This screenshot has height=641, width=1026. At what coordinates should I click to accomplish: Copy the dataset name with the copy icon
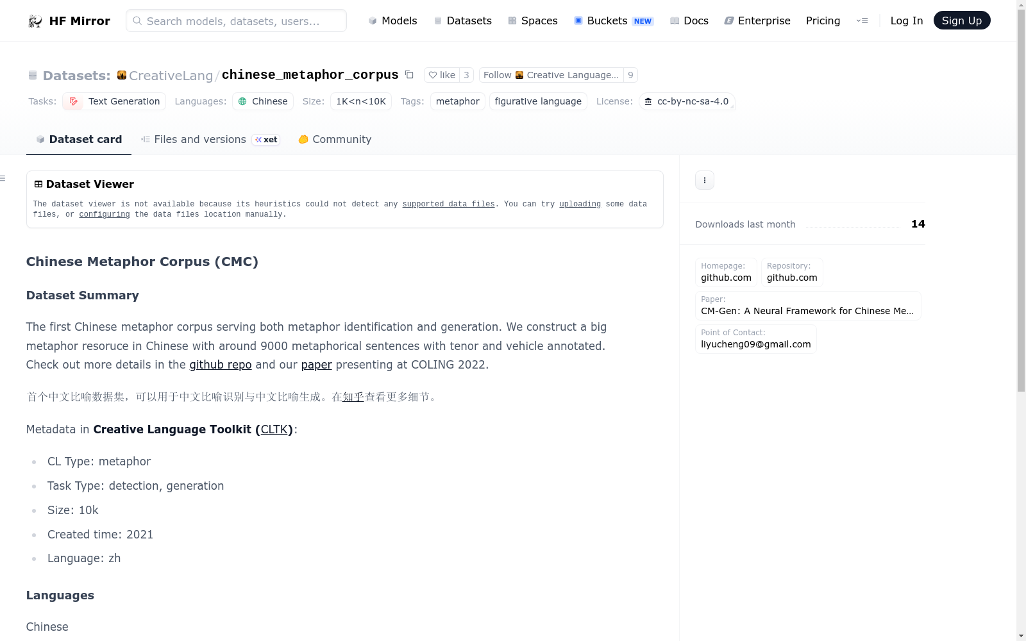[x=409, y=75]
